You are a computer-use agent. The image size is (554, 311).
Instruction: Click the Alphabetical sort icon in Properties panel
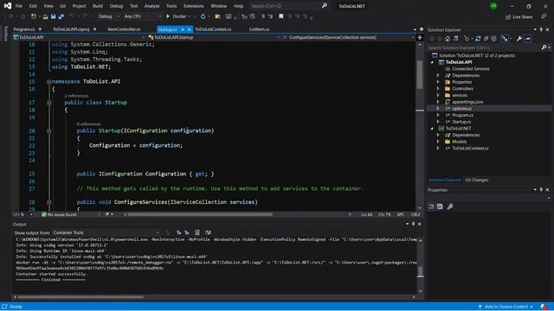(x=440, y=206)
